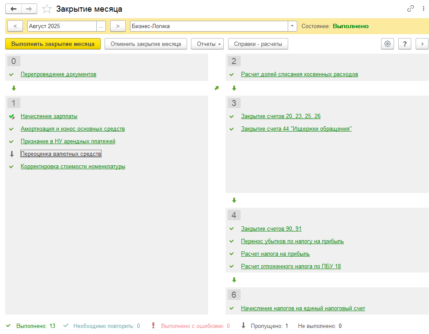Copy the page link using the chain icon
429x334 pixels.
click(x=410, y=9)
